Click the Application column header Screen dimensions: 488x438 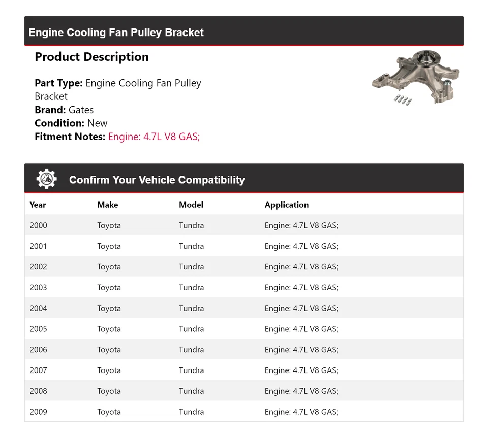pos(286,205)
